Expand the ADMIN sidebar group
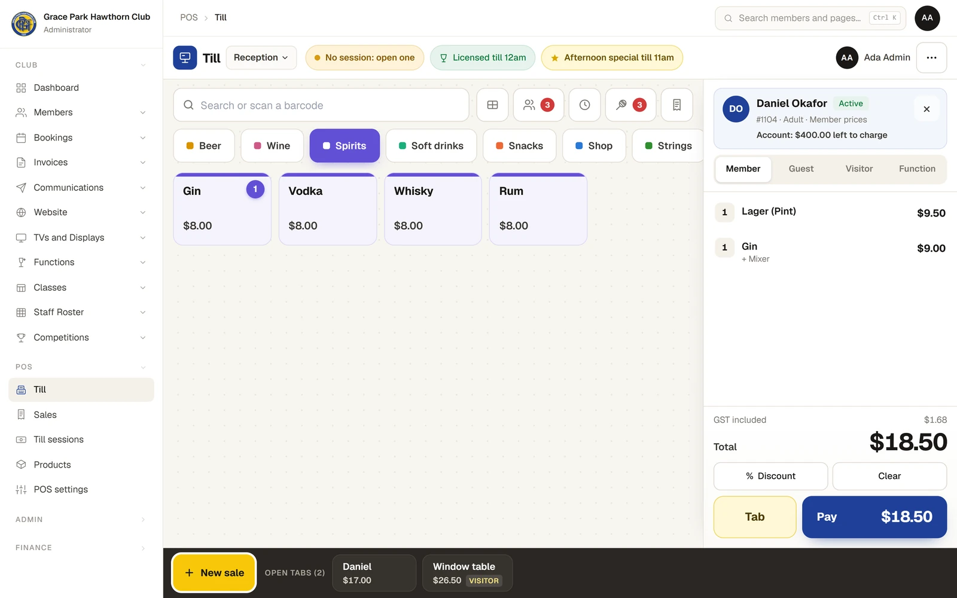 (81, 520)
